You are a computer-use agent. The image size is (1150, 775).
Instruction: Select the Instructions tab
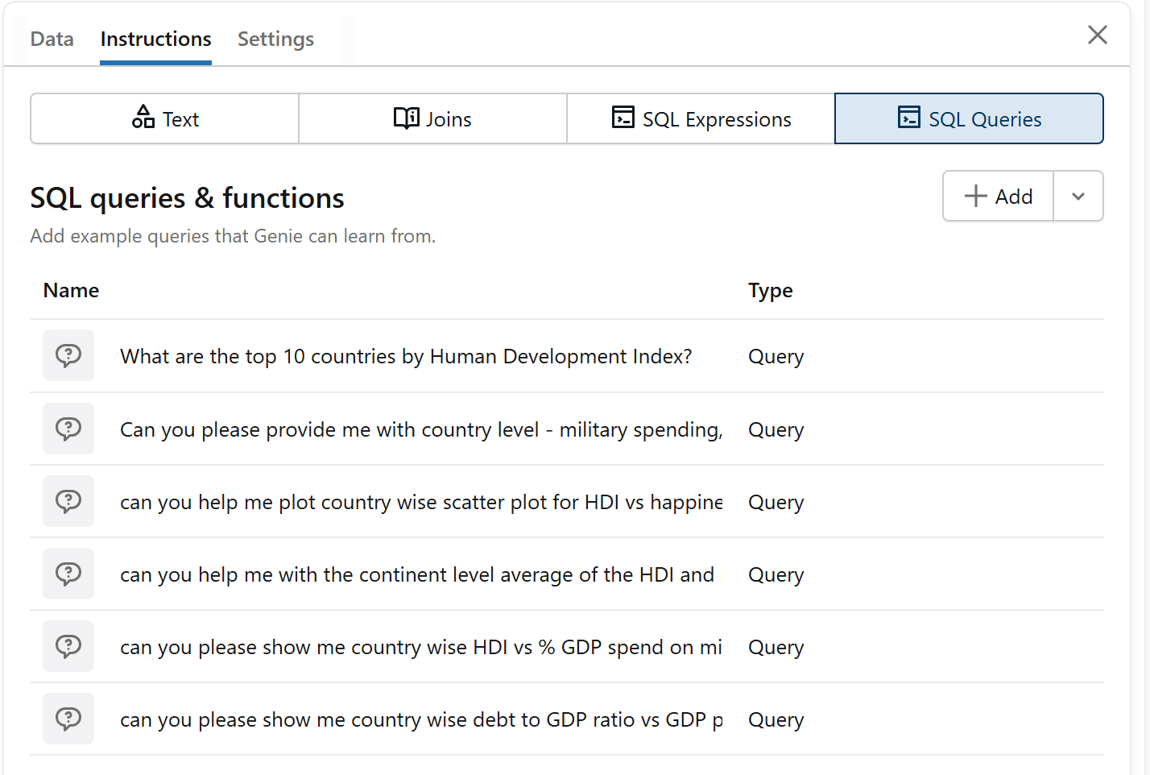click(x=155, y=39)
